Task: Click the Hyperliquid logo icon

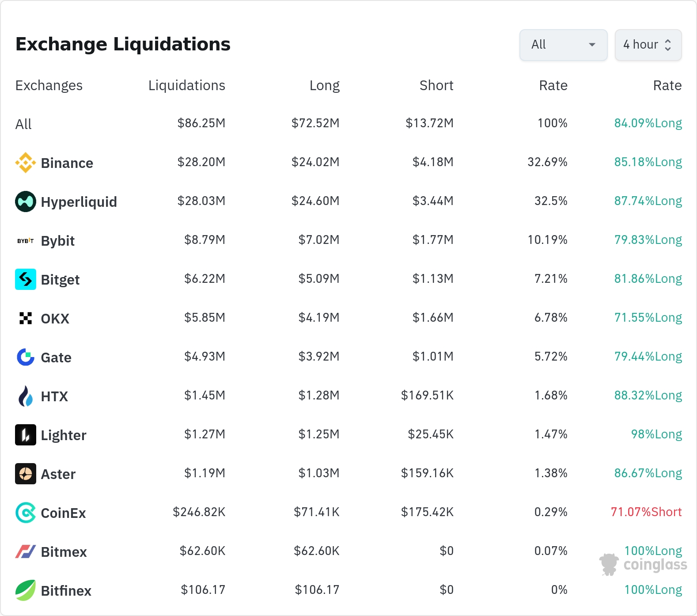Action: pyautogui.click(x=26, y=202)
